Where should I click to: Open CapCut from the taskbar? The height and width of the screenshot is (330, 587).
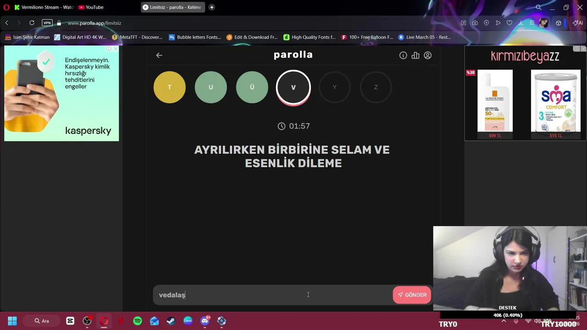[70, 321]
